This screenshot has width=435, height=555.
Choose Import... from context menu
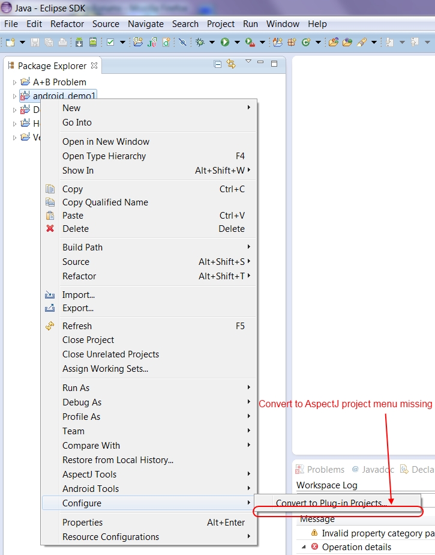click(x=149, y=295)
